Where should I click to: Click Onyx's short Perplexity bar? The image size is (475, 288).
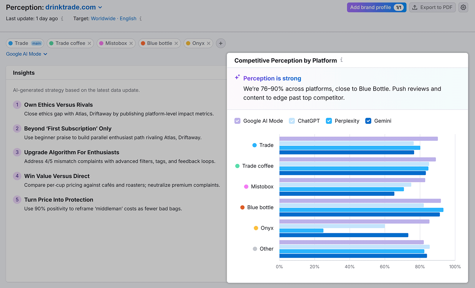tap(301, 231)
